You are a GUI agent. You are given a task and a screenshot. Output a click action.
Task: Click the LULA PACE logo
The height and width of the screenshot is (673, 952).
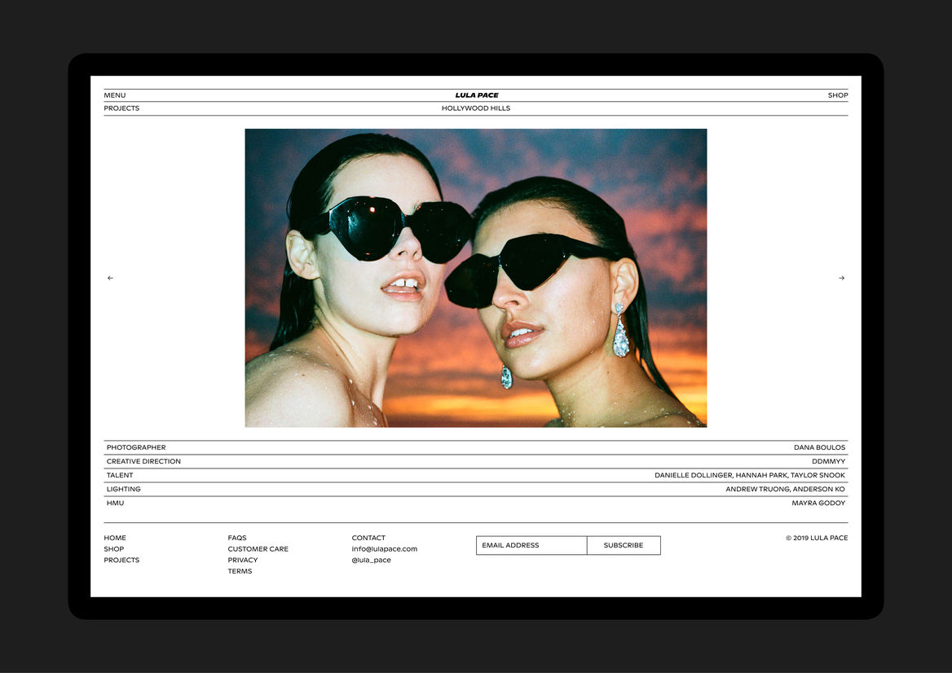[x=476, y=95]
